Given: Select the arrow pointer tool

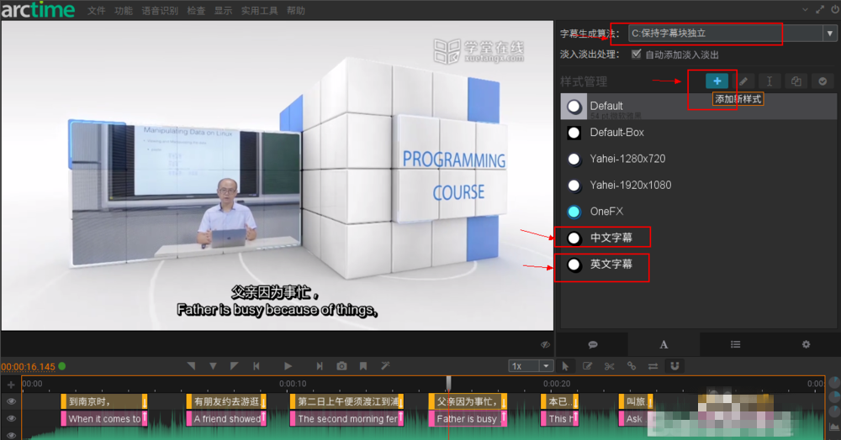Looking at the screenshot, I should tap(565, 366).
